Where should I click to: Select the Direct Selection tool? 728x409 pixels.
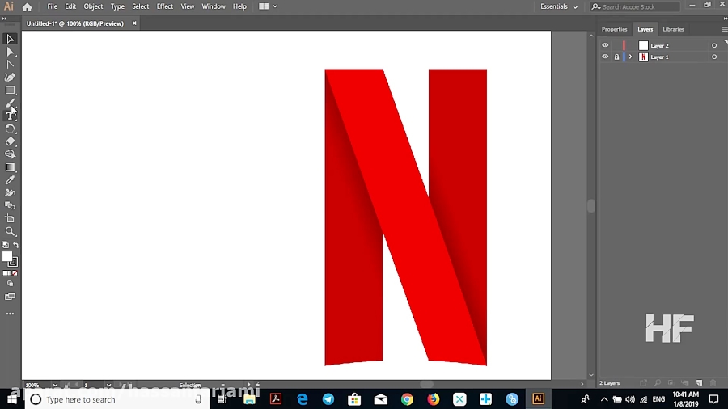point(10,52)
